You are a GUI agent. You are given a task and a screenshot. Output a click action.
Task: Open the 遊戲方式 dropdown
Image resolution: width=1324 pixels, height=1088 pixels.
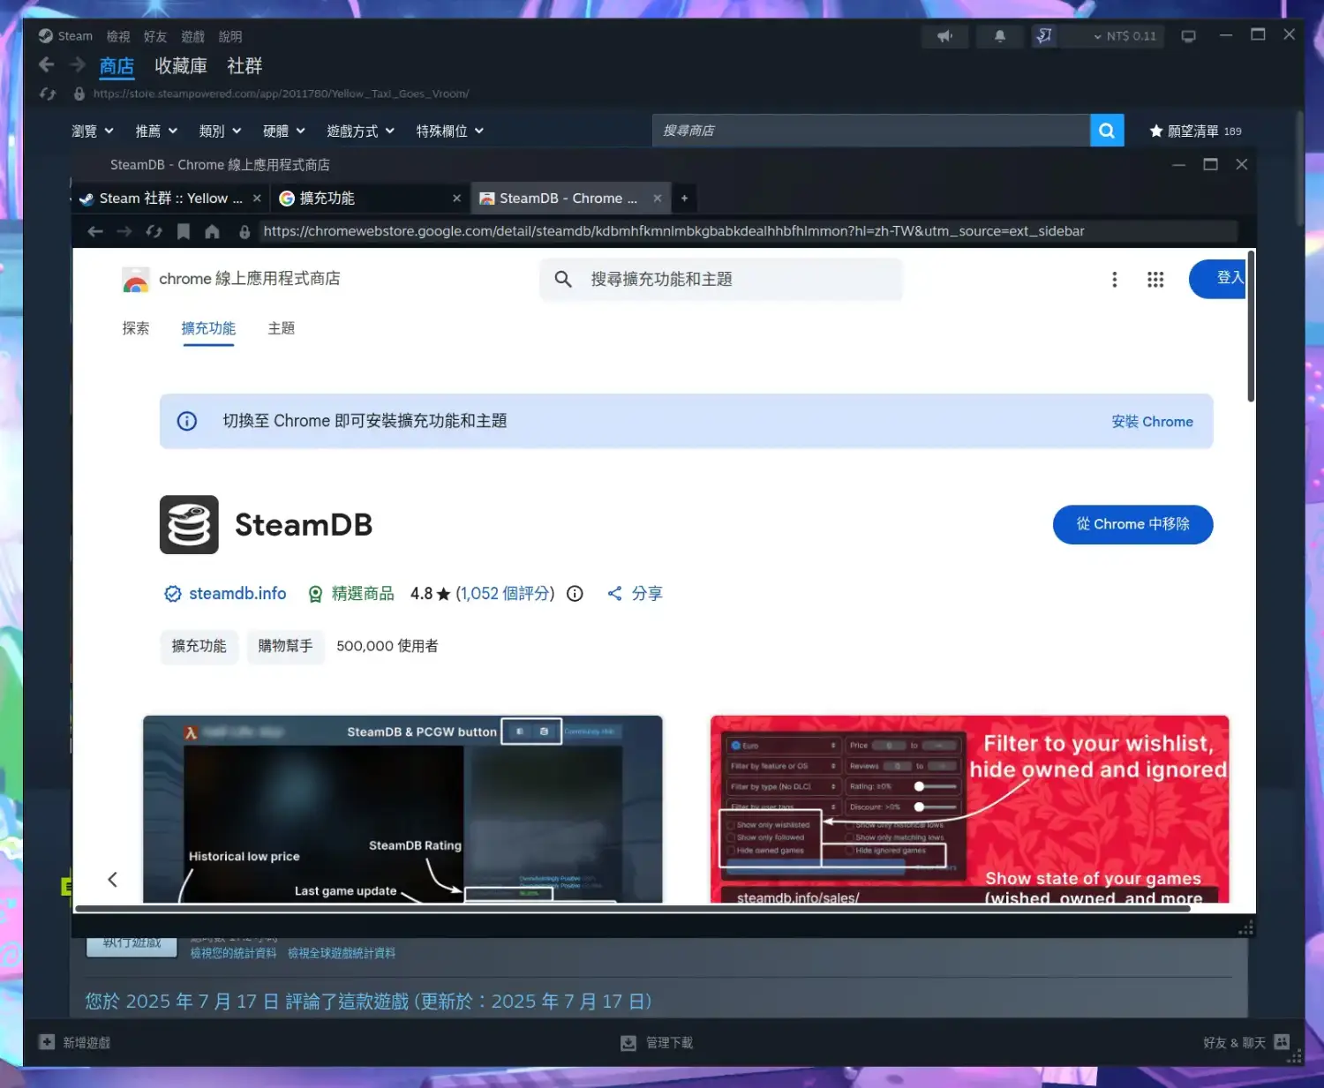[360, 131]
